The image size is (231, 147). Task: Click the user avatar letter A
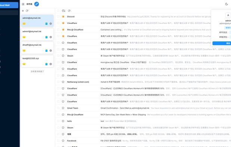pyautogui.click(x=228, y=15)
